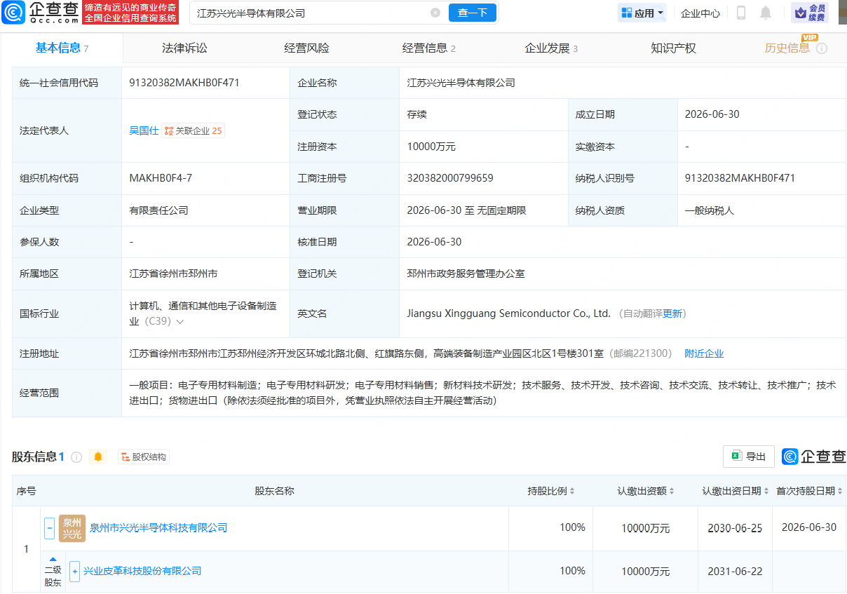
Task: Open the 知识产权 tab
Action: tap(673, 48)
